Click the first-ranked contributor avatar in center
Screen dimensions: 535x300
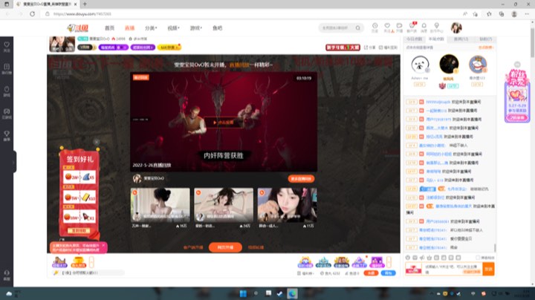pyautogui.click(x=449, y=64)
